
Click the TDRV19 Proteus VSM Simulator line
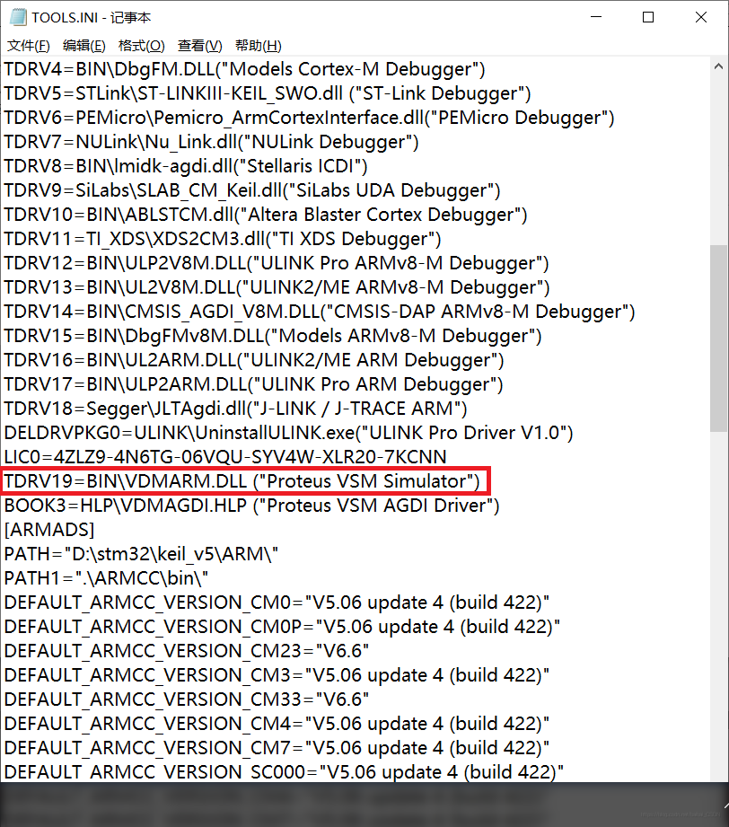pyautogui.click(x=242, y=481)
